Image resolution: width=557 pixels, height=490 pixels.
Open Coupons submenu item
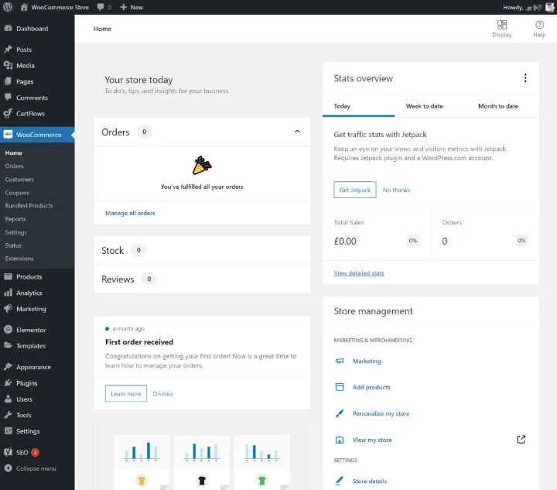[x=17, y=192]
